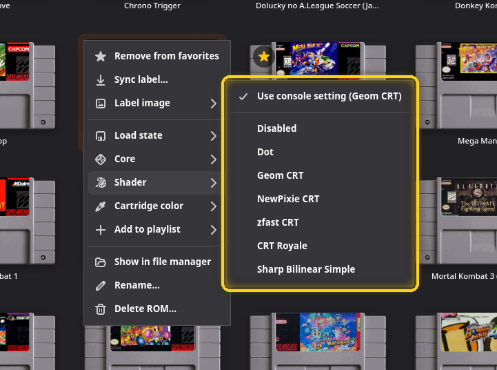Open the Sync label... menu entry

coord(157,79)
